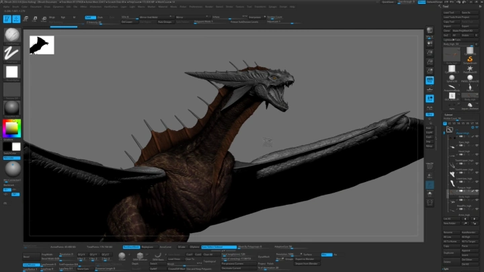Open the brush alpha square

(x=11, y=72)
